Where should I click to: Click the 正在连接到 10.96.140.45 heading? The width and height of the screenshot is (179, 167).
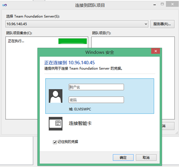(69, 62)
